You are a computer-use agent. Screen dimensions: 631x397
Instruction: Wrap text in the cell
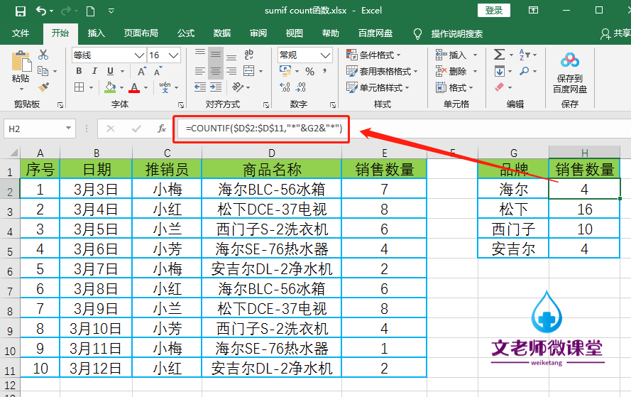point(248,55)
